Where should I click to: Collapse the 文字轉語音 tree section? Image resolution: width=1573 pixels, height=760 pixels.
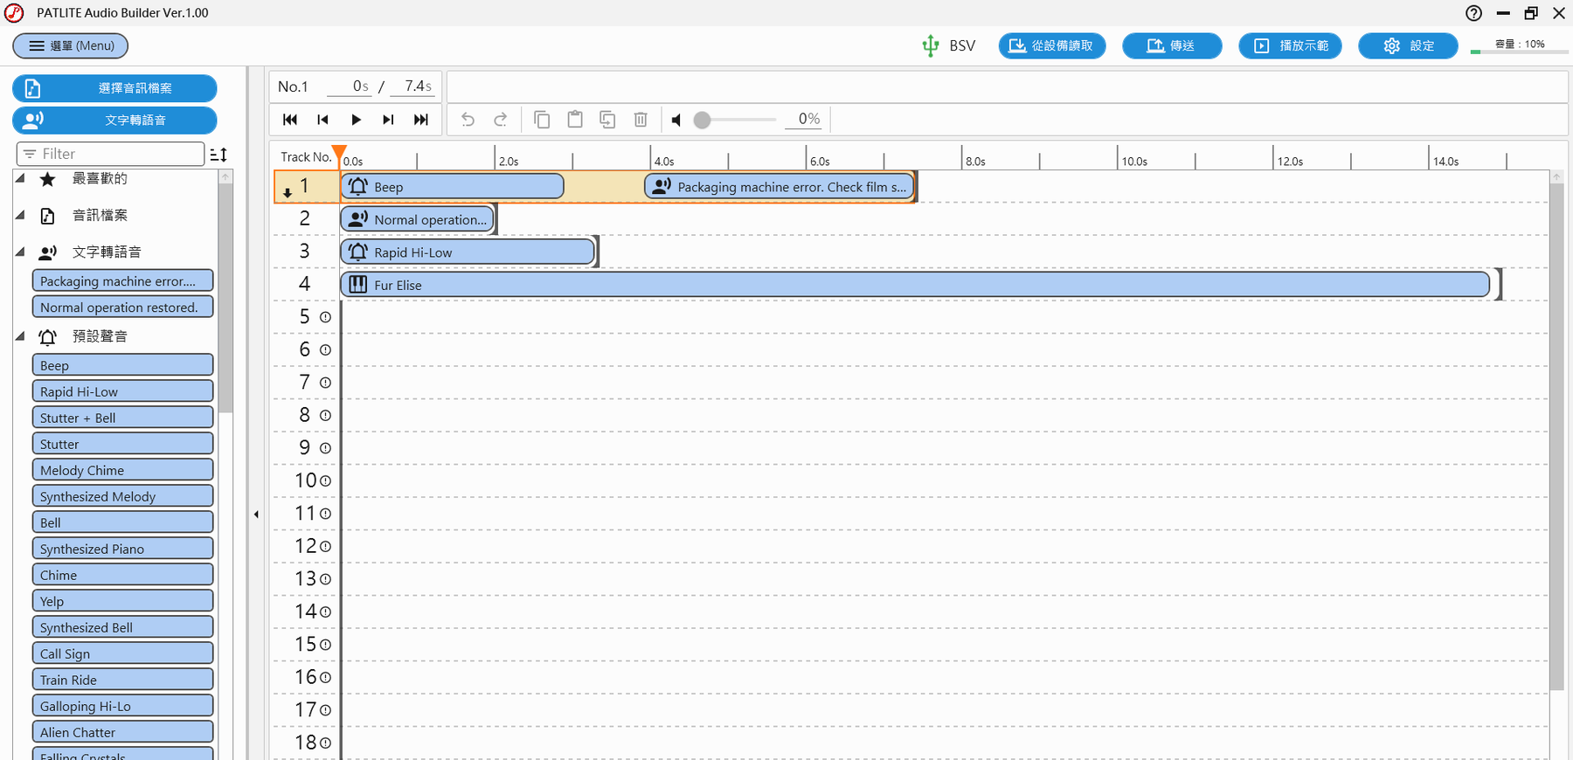coord(20,252)
